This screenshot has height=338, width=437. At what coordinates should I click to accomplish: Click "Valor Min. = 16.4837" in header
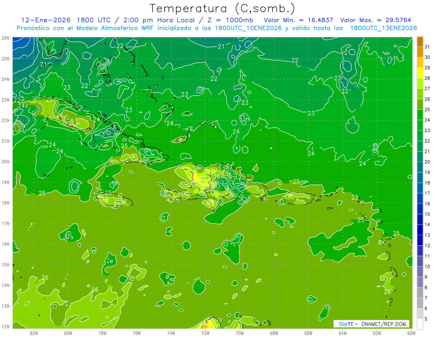(299, 20)
